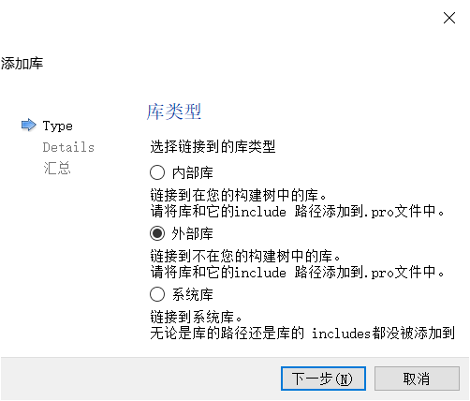The image size is (470, 401).
Task: Click the 添加库 dialog title
Action: coord(22,64)
